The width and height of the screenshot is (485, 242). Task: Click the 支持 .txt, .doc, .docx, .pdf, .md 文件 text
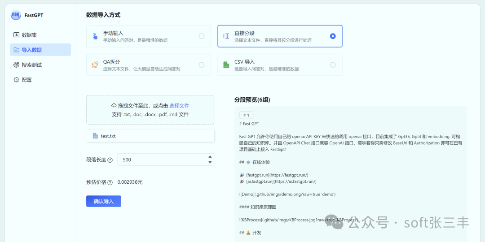click(x=150, y=115)
